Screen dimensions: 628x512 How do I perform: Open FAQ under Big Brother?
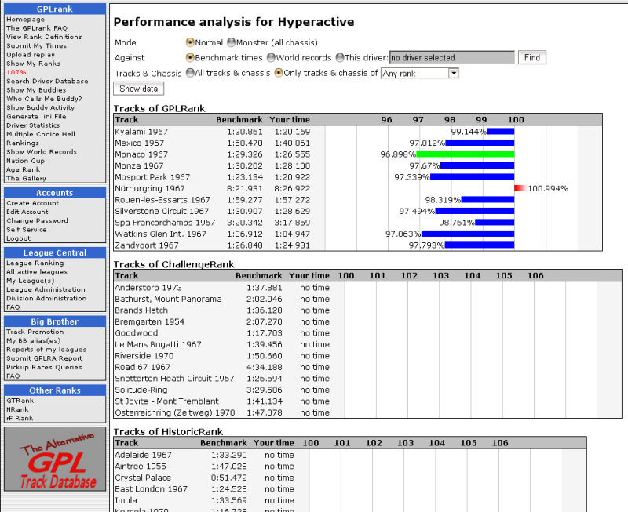point(13,376)
